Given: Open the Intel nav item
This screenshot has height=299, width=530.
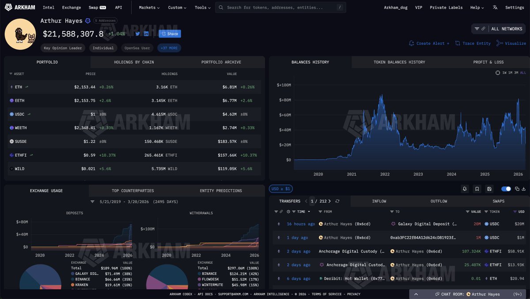Looking at the screenshot, I should pyautogui.click(x=49, y=8).
